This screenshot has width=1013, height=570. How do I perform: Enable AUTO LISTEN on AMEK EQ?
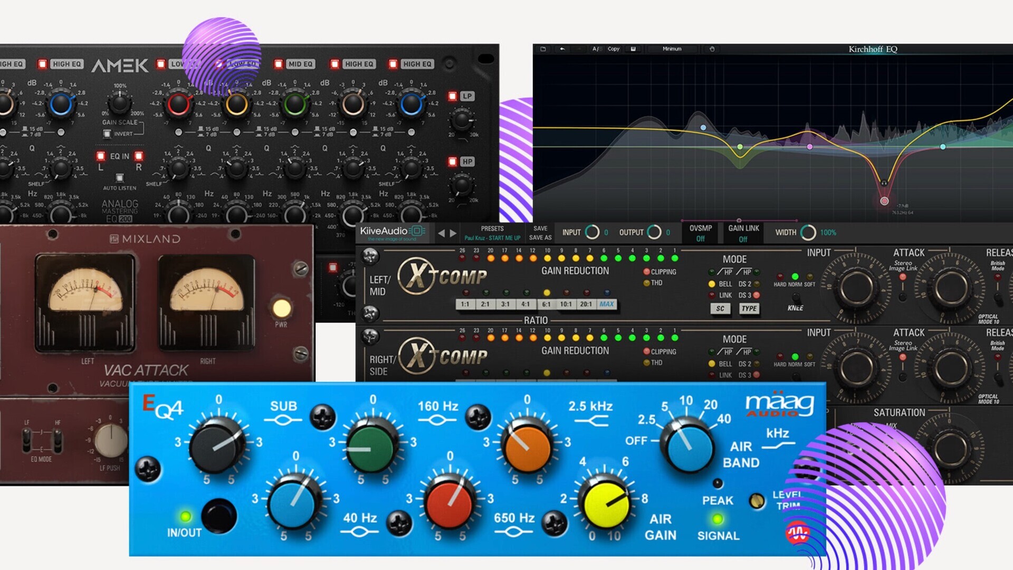coord(120,178)
